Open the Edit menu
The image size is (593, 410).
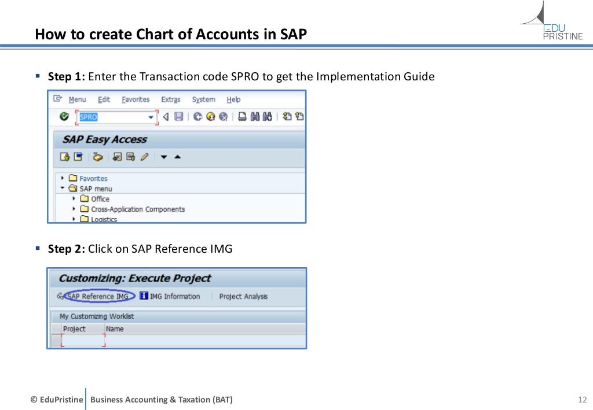[x=104, y=99]
